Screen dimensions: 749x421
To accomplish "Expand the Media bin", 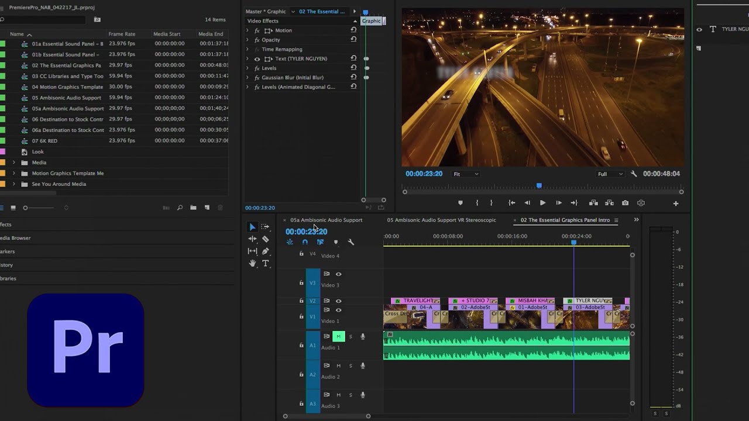I will point(13,163).
